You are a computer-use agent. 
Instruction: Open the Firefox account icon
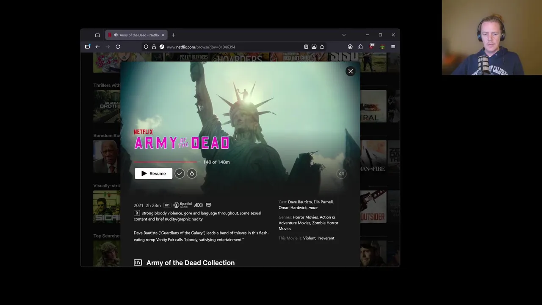tap(350, 47)
